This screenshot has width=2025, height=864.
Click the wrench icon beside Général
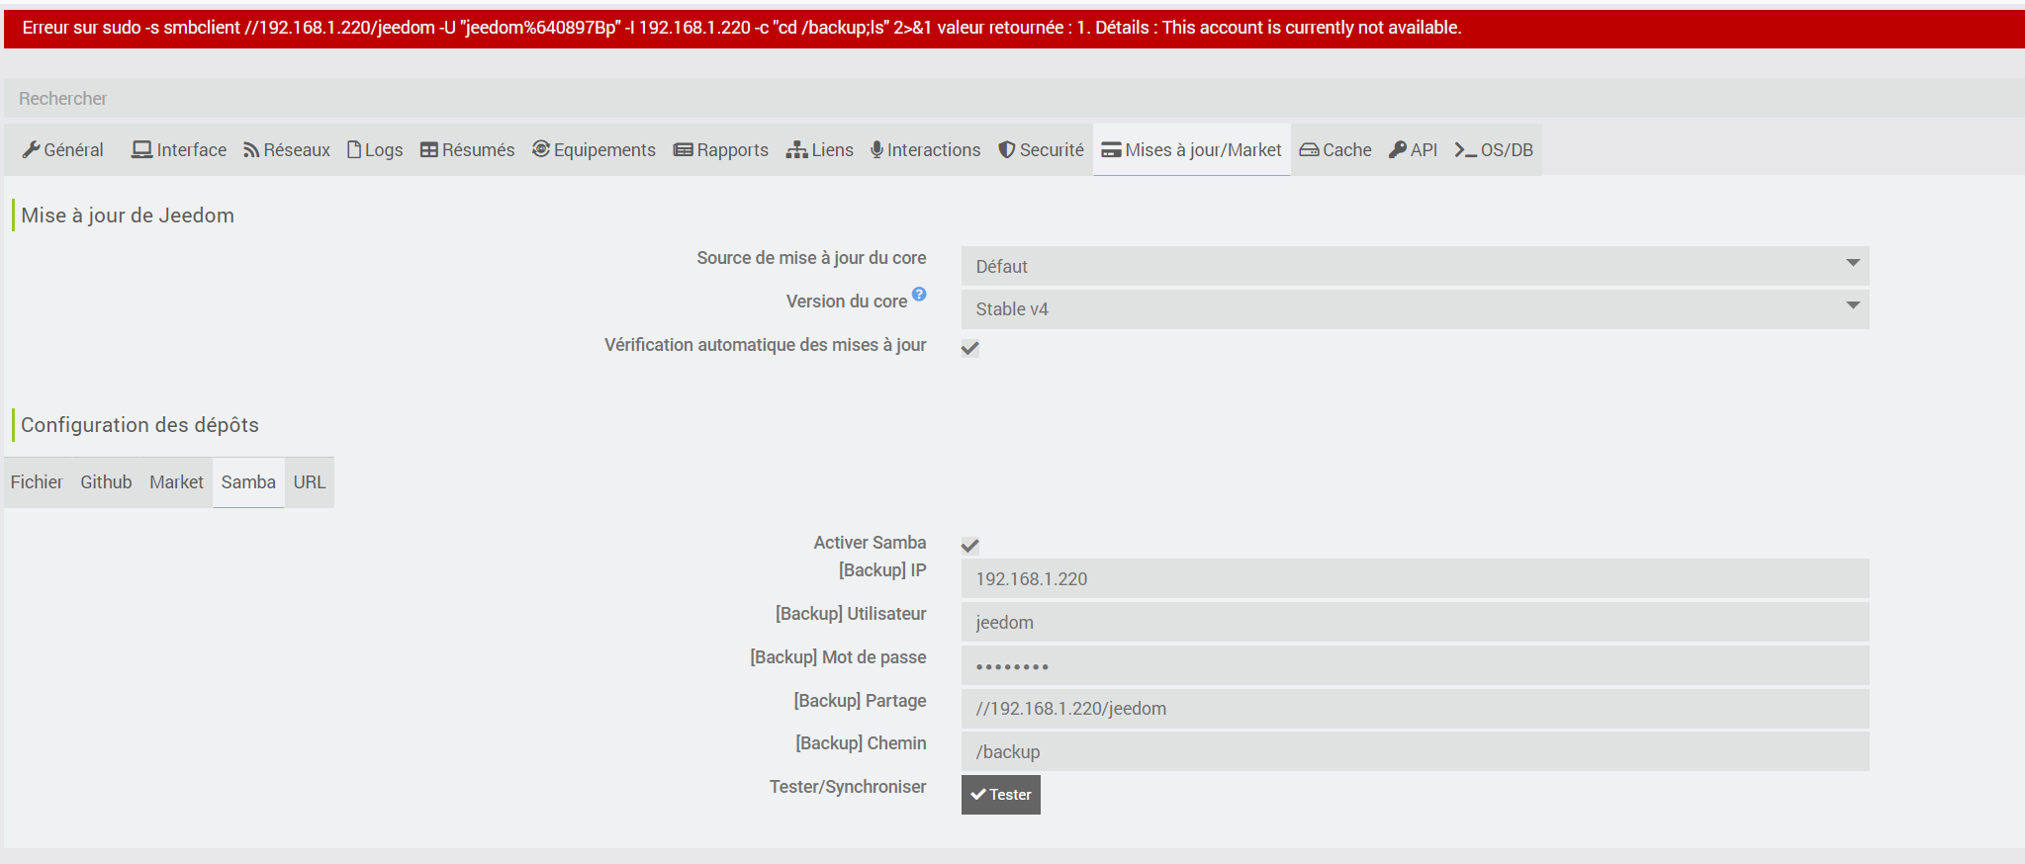31,149
